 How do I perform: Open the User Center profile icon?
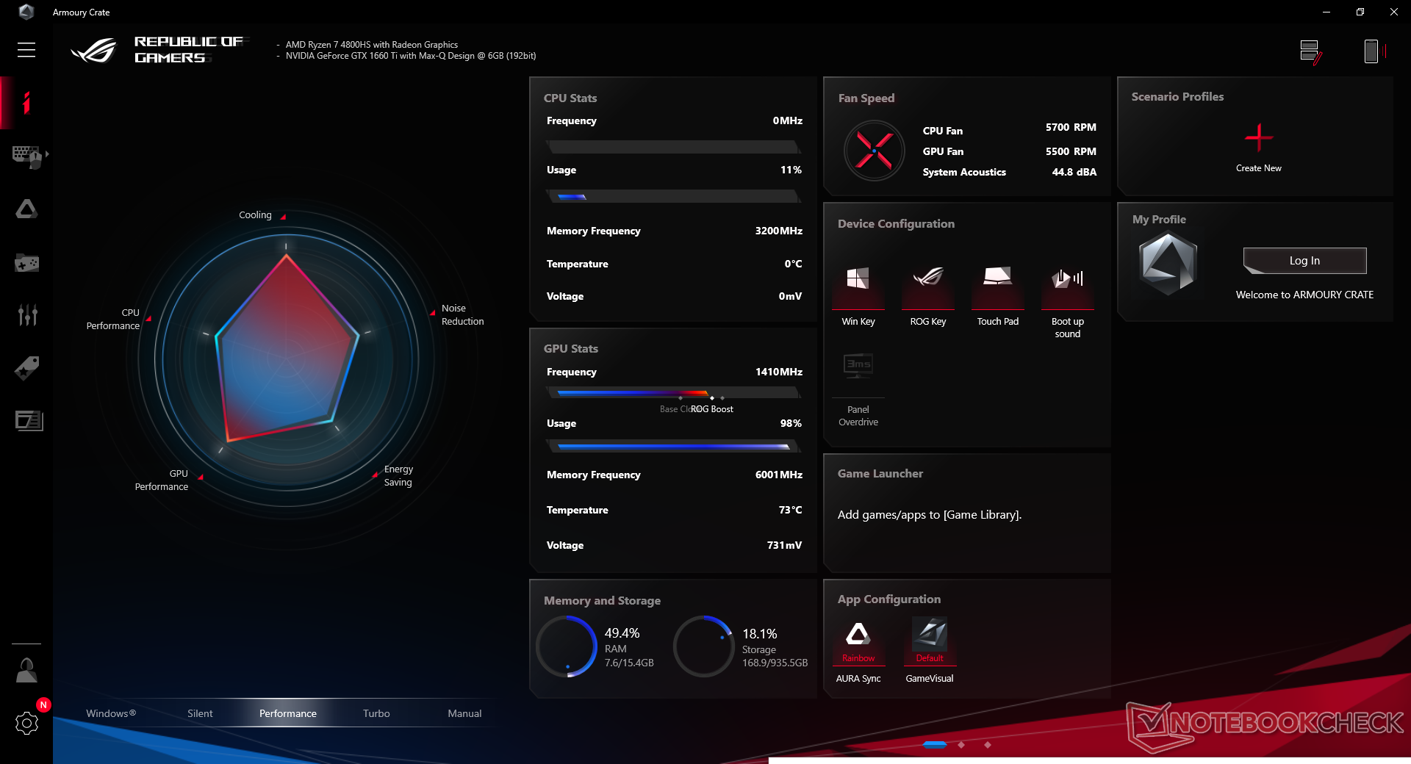tap(26, 670)
